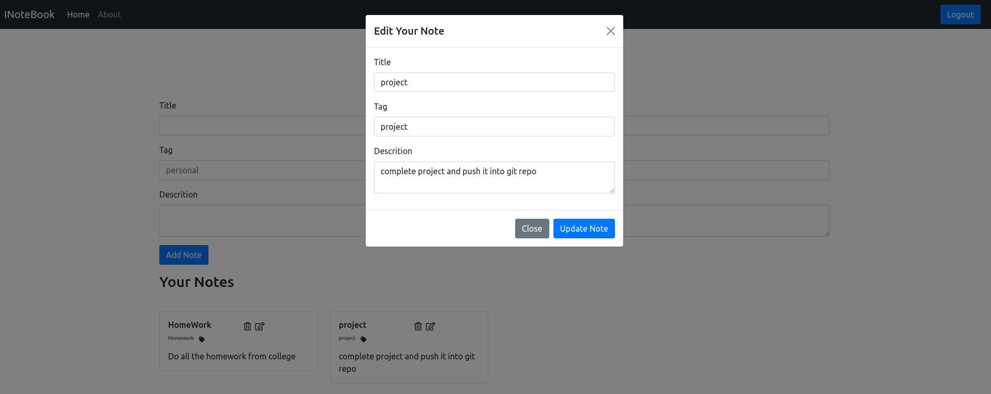The width and height of the screenshot is (991, 394).
Task: Open the INoteBook brand link
Action: pos(29,14)
